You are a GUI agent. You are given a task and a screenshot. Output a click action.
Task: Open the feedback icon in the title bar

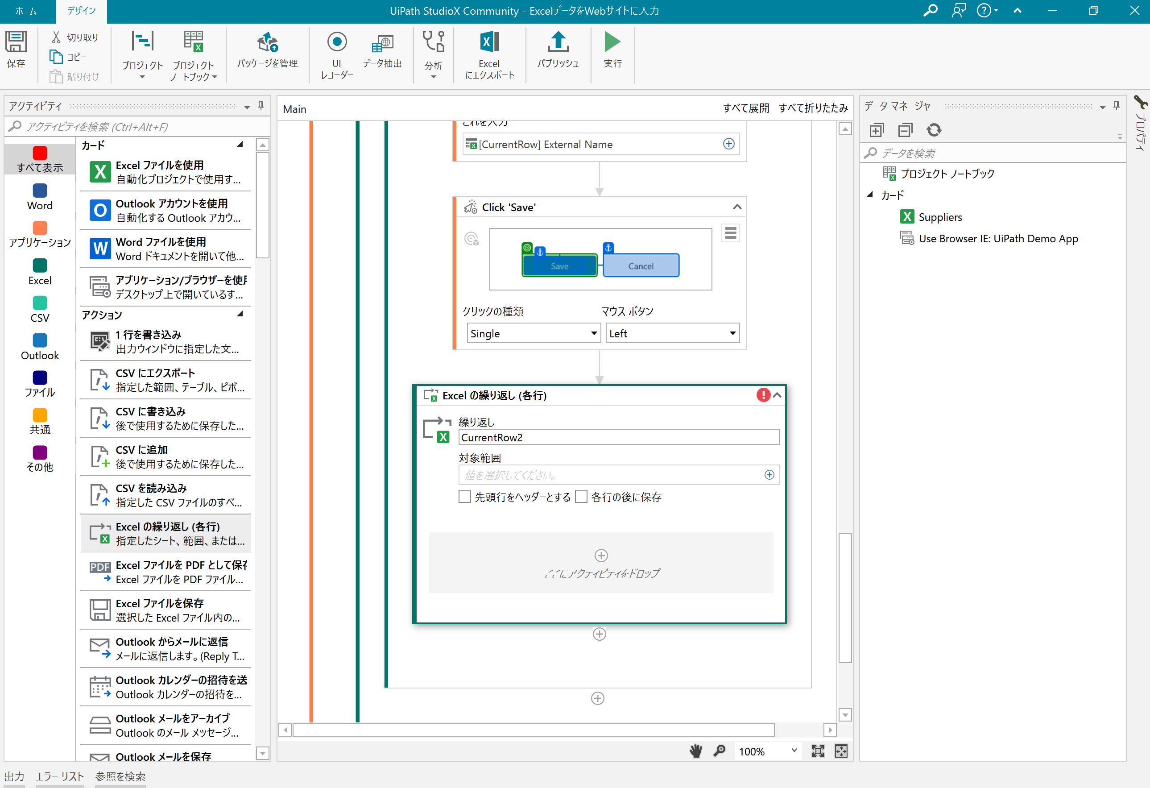point(959,10)
